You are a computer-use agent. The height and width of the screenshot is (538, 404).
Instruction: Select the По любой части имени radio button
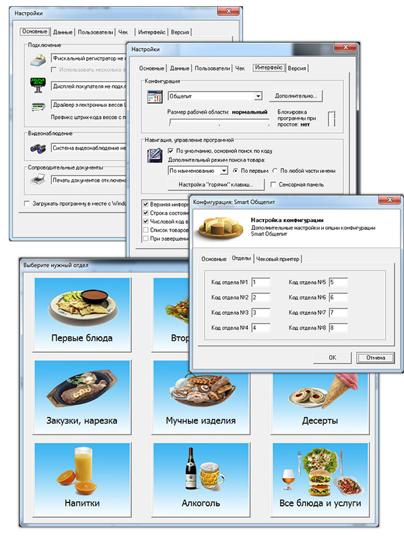pyautogui.click(x=275, y=171)
